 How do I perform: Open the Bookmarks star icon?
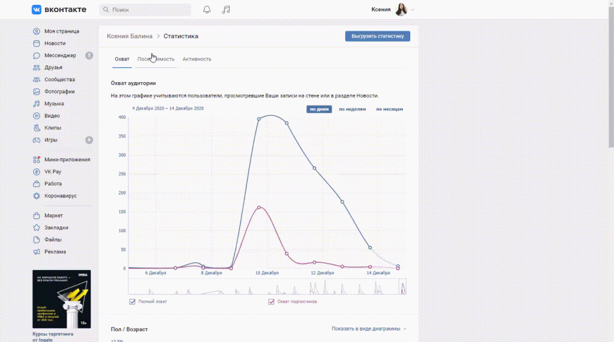click(37, 227)
